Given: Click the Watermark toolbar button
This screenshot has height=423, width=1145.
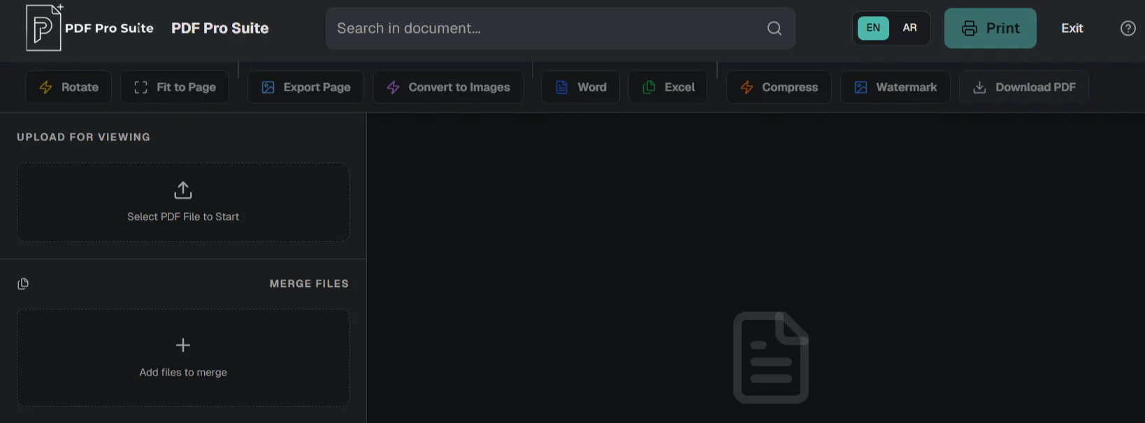Looking at the screenshot, I should point(895,87).
